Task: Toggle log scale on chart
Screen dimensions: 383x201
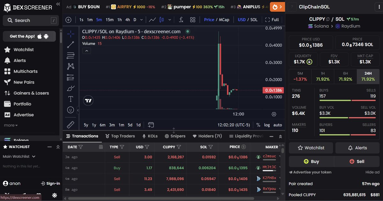Action: 267,125
